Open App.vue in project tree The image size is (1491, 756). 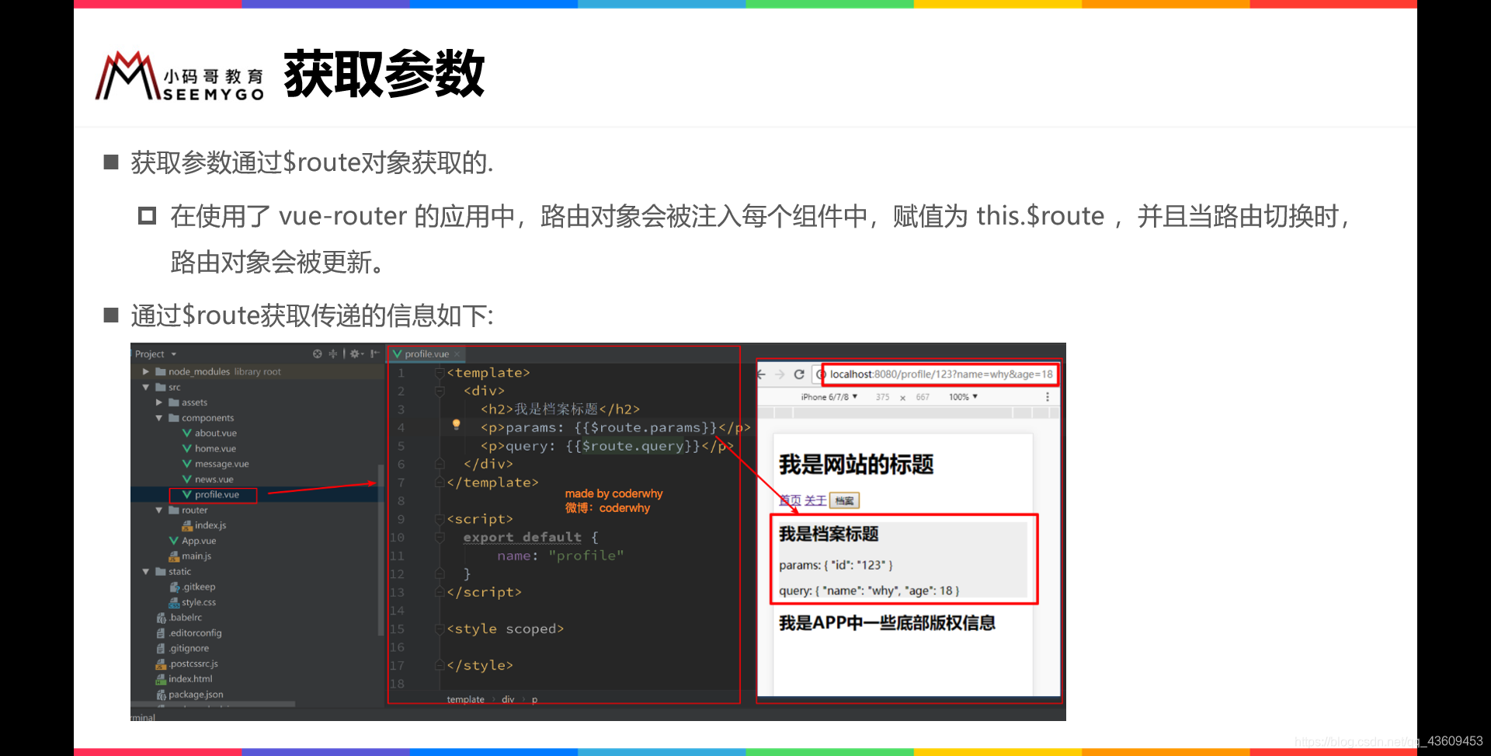click(193, 541)
